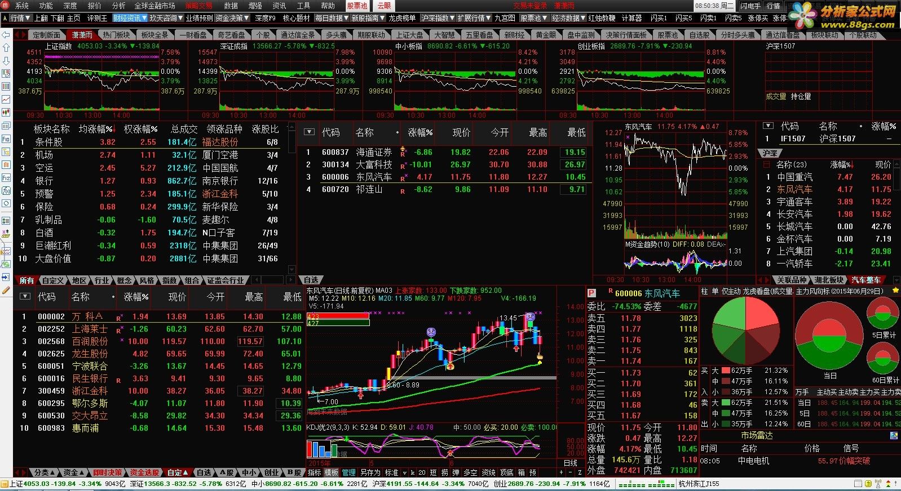Image resolution: width=901 pixels, height=491 pixels.
Task: Open the 分析 menu
Action: click(118, 6)
